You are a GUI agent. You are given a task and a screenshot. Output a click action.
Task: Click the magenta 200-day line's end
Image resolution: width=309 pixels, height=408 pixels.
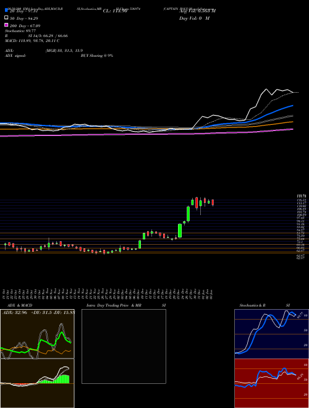point(293,129)
